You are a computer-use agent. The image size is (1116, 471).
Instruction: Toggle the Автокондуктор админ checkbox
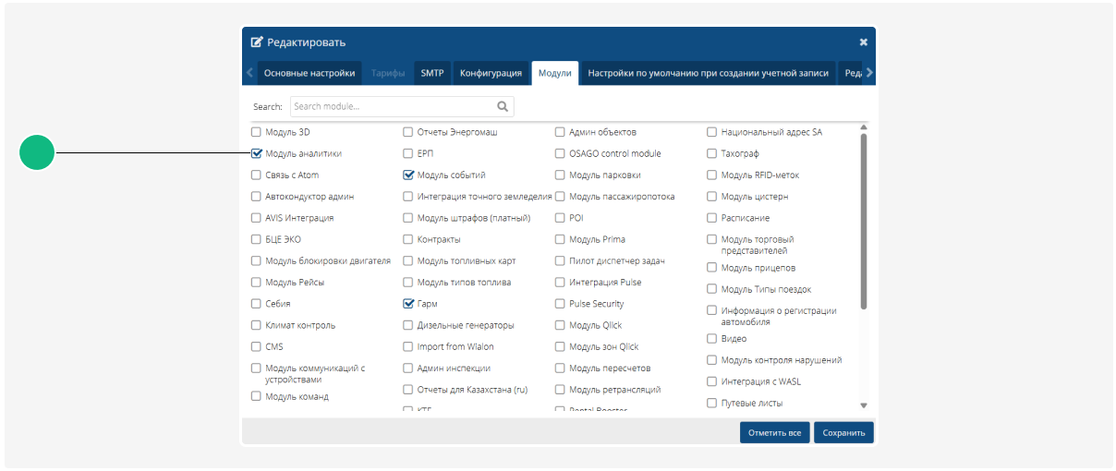point(257,197)
